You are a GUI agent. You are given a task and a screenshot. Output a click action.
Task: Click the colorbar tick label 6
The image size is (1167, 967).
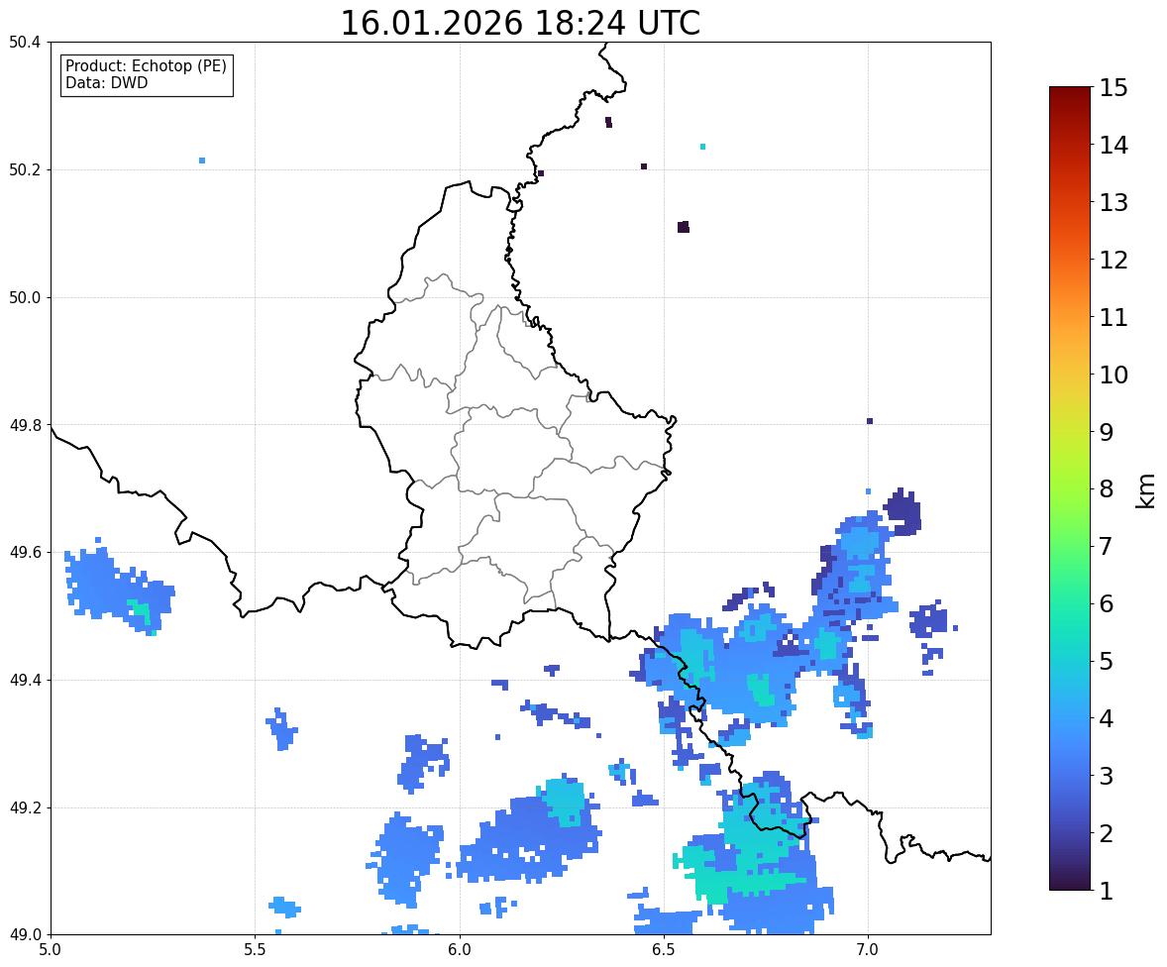tap(1107, 603)
